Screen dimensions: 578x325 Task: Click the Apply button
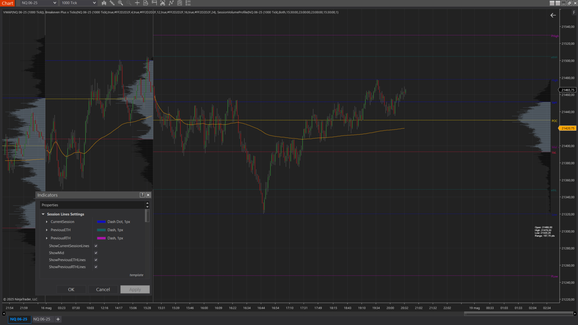click(135, 289)
